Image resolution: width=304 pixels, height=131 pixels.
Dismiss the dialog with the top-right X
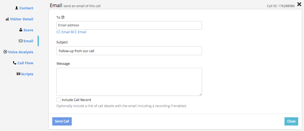pyautogui.click(x=299, y=4)
